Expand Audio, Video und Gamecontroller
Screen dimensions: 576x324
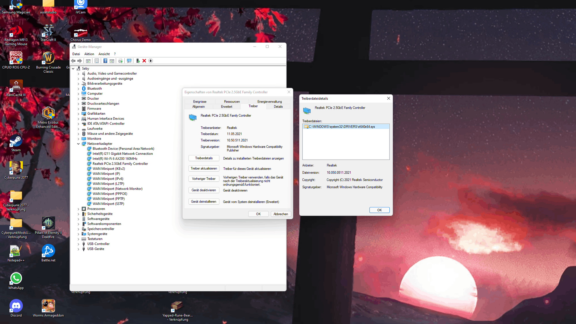tap(78, 74)
